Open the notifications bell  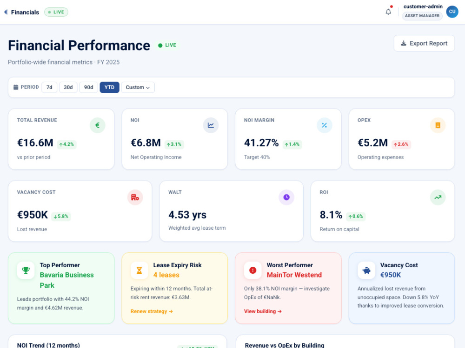388,12
